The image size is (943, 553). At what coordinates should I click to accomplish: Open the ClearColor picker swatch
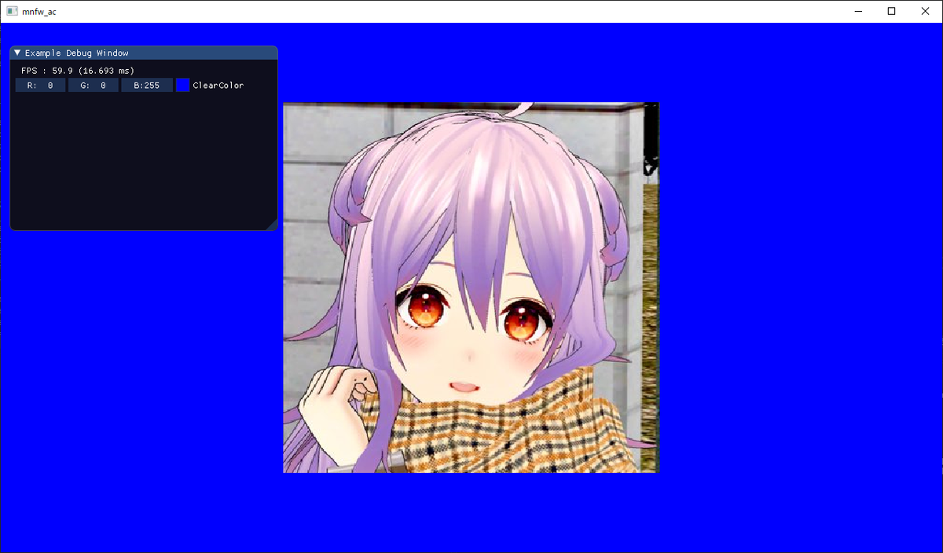pos(182,85)
